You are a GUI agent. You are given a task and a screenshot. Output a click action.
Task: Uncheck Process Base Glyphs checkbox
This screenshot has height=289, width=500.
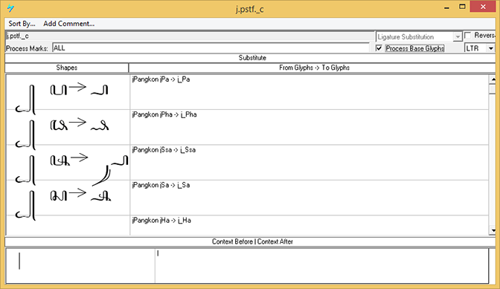pyautogui.click(x=379, y=48)
